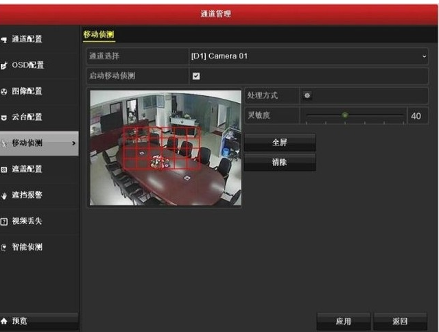Expand the 移动侦测 sidebar arrow
The width and height of the screenshot is (439, 332).
click(x=73, y=143)
